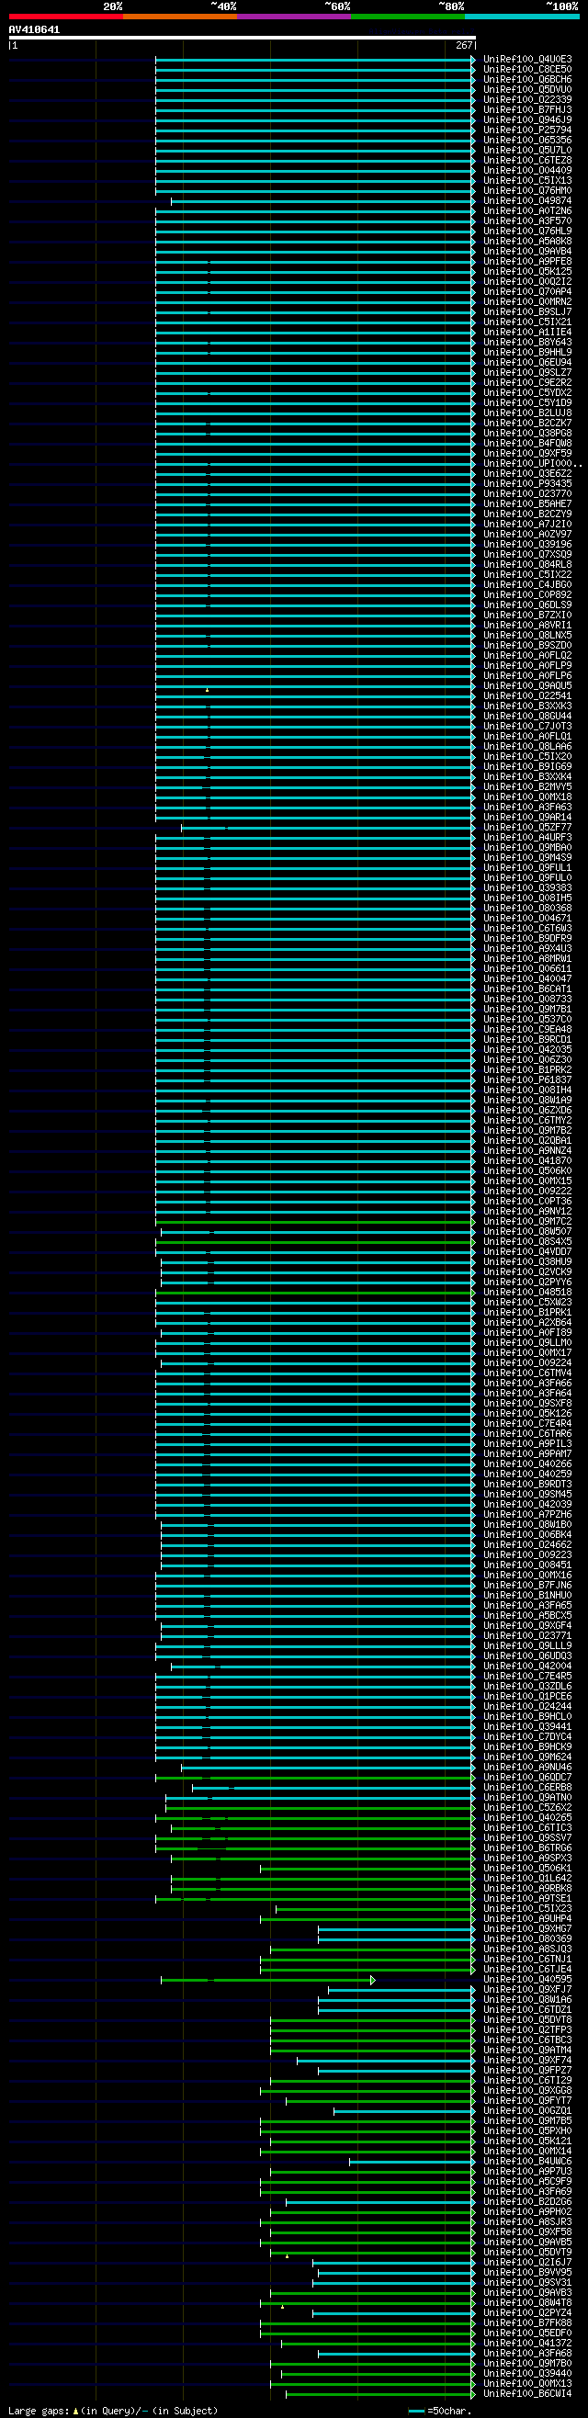This screenshot has width=588, height=2418.
Task: Click label UniRef100_B9VV95
Action: coord(527,2273)
